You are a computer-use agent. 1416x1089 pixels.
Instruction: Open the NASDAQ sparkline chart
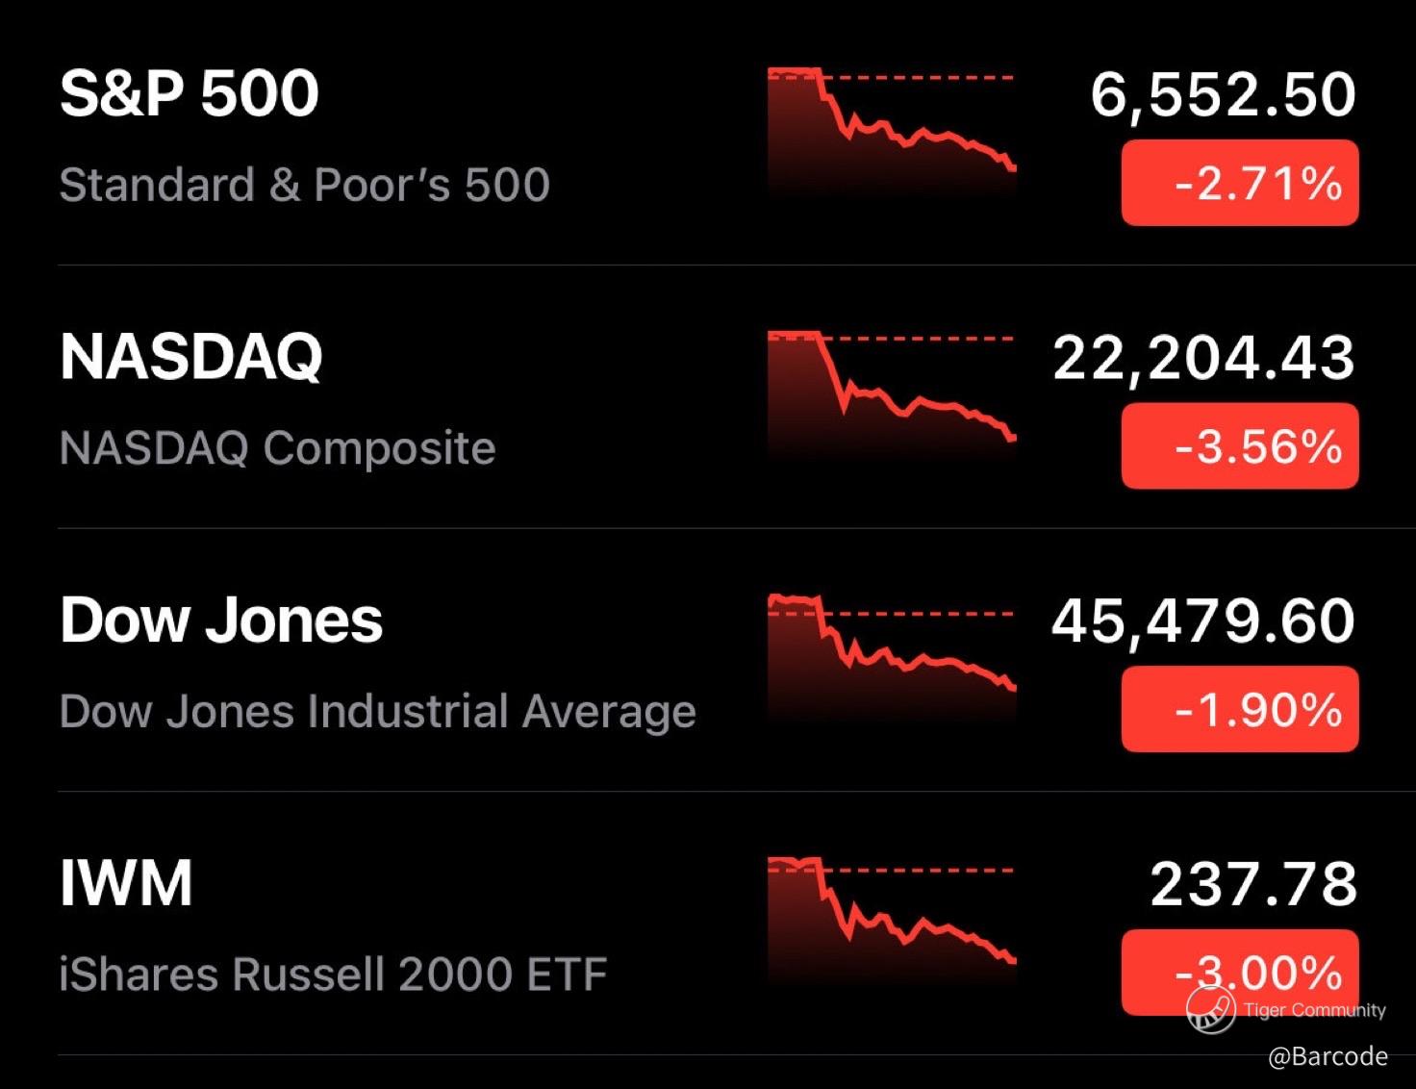point(892,396)
